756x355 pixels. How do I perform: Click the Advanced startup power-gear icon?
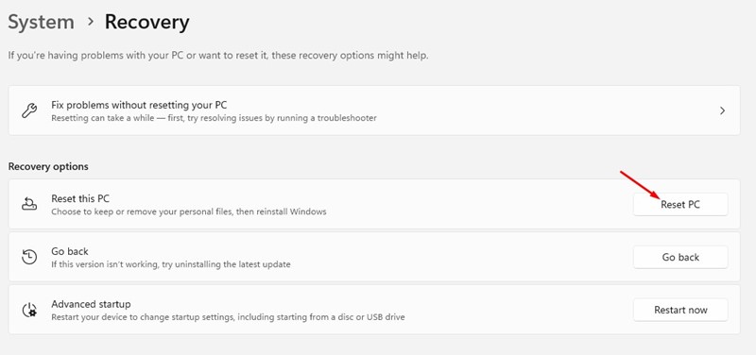point(29,310)
